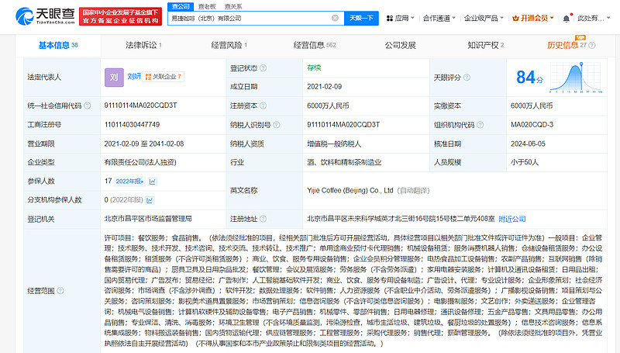The image size is (620, 353).
Task: Select the approval date 2024-06-05
Action: pos(528,144)
